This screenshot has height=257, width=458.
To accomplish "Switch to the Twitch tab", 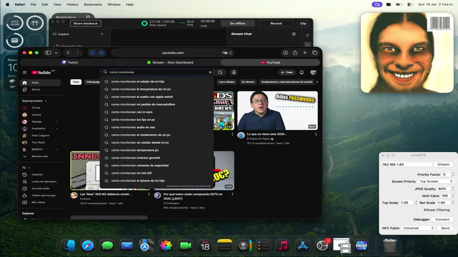I will [x=70, y=62].
